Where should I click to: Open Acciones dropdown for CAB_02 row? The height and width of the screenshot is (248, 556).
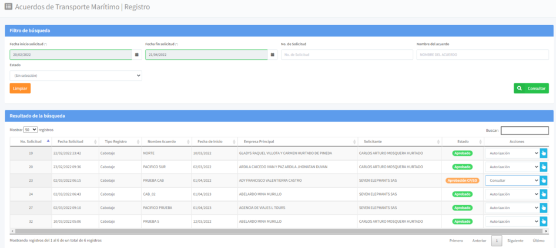click(511, 194)
